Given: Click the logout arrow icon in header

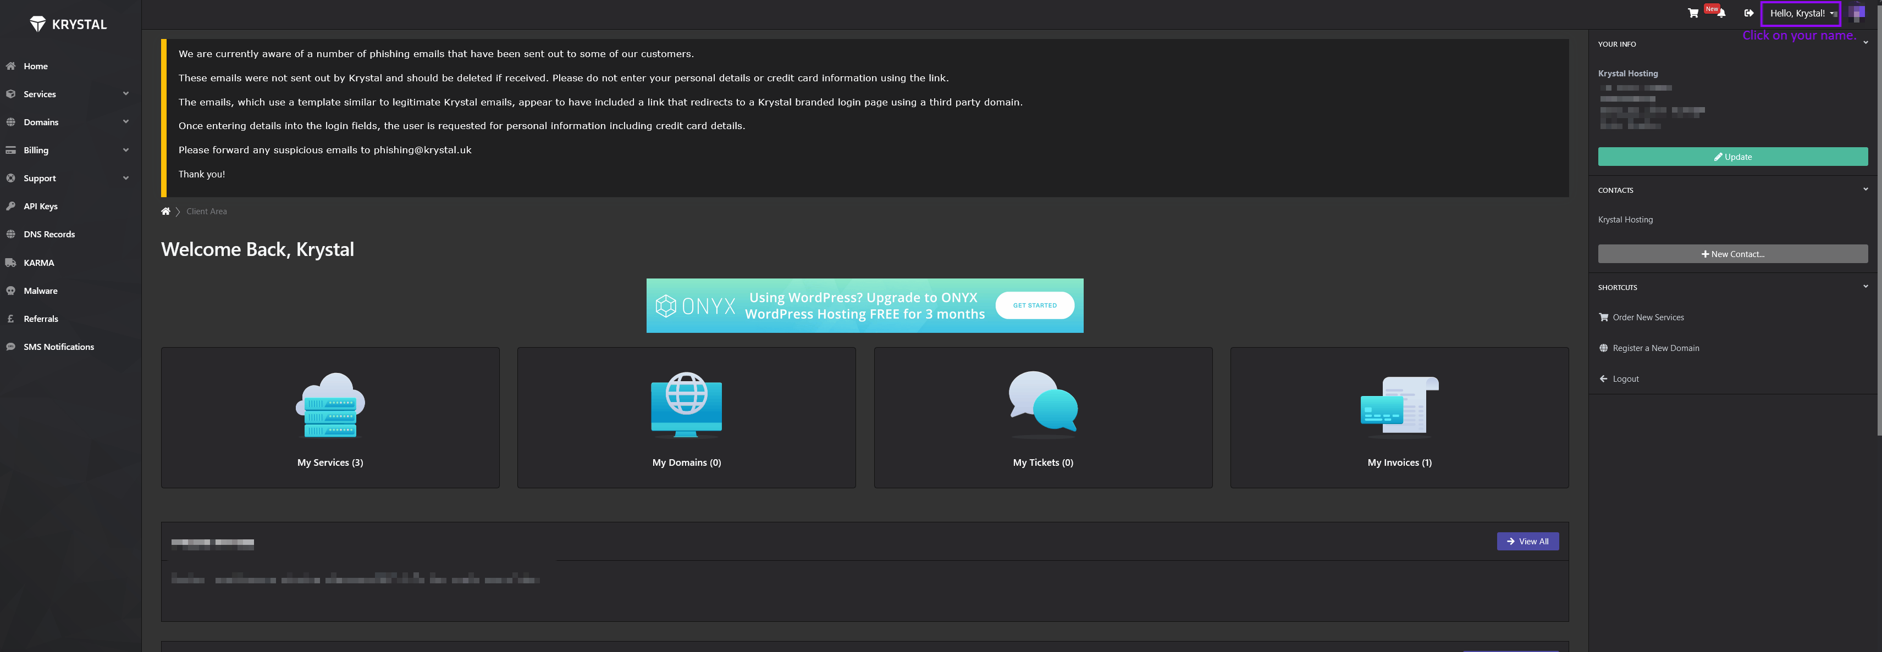Looking at the screenshot, I should (x=1748, y=13).
